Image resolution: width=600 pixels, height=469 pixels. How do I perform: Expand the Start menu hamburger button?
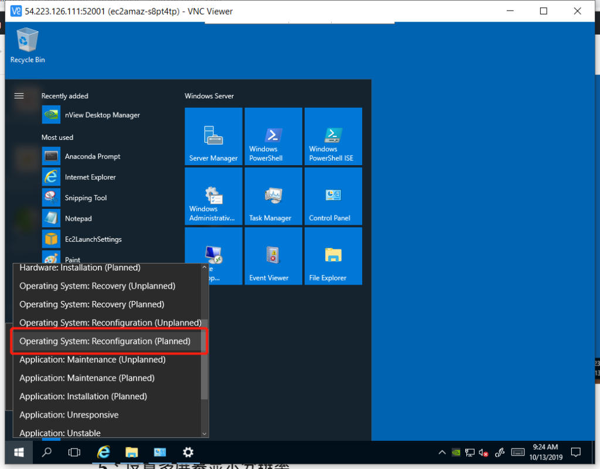[x=19, y=96]
